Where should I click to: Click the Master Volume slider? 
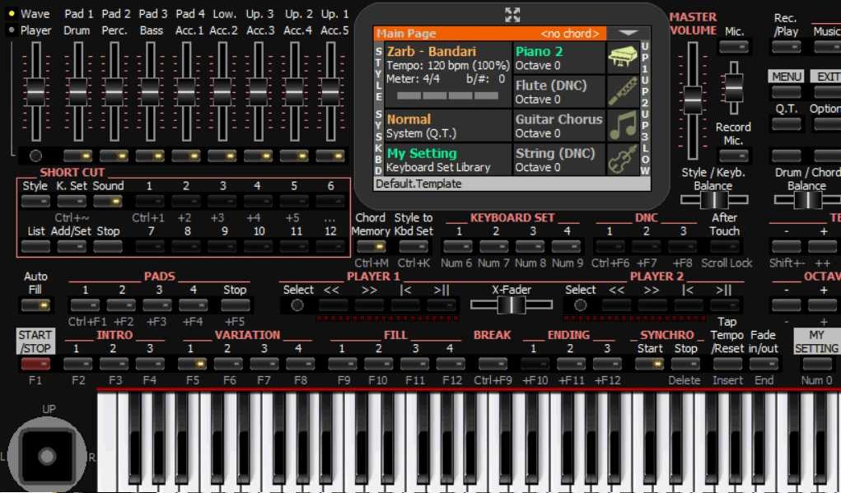click(x=694, y=99)
